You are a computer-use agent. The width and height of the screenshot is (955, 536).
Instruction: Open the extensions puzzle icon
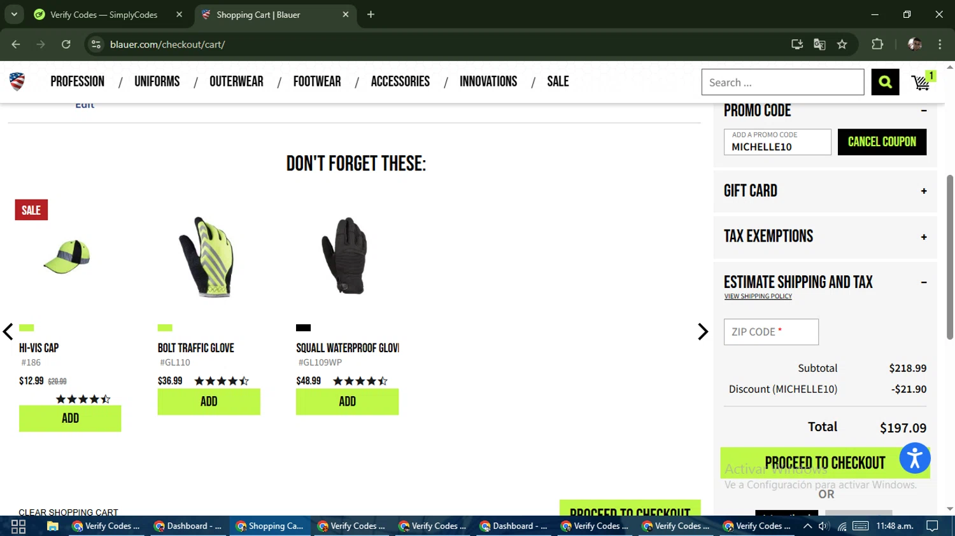click(x=877, y=45)
